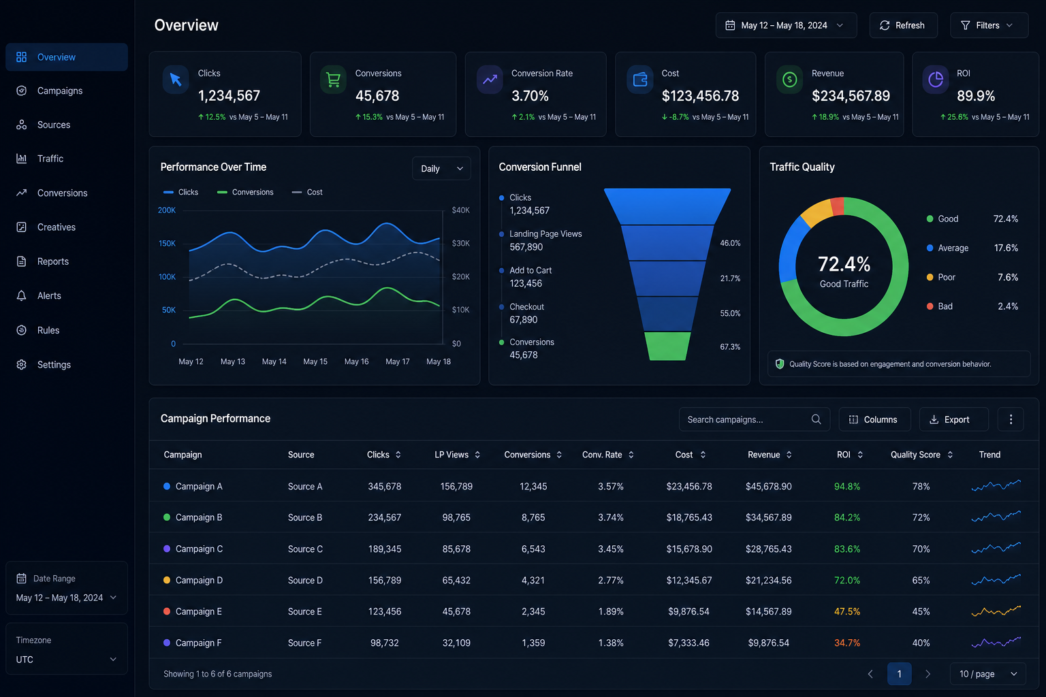Screen dimensions: 1046x697
Task: Click the Search campaigns input field
Action: [755, 419]
